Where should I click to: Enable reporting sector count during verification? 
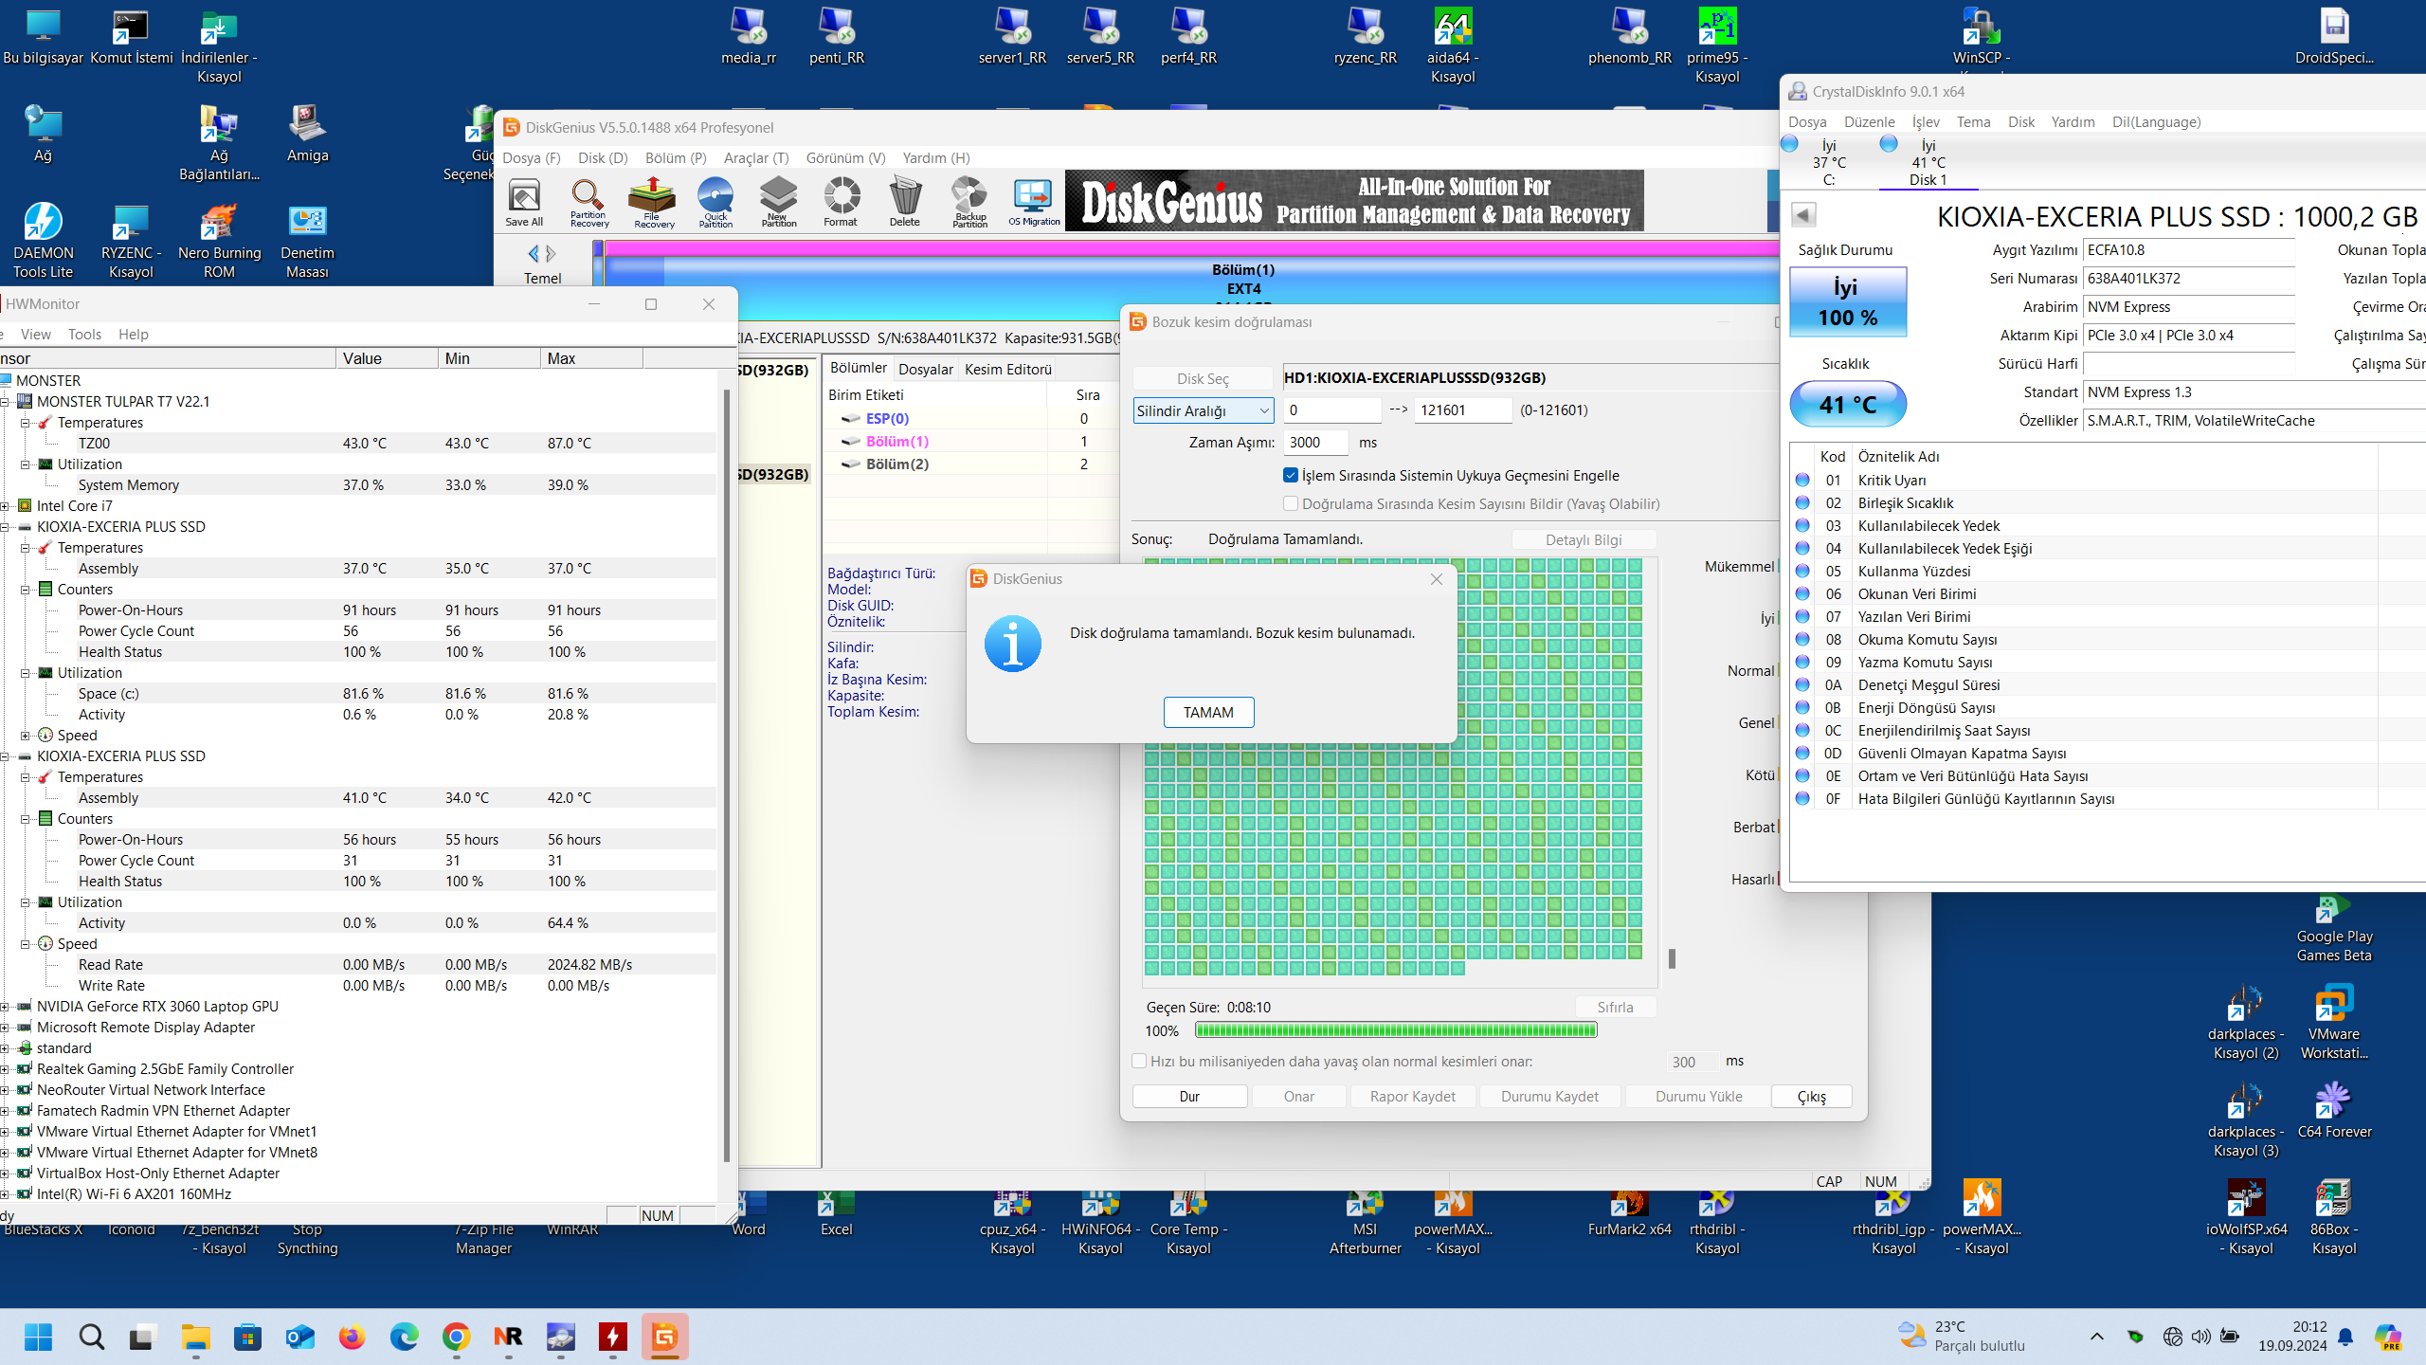1291,503
